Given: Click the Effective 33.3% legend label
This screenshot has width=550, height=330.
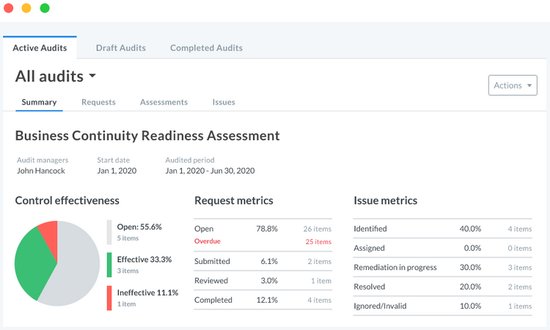Looking at the screenshot, I should click(x=144, y=260).
